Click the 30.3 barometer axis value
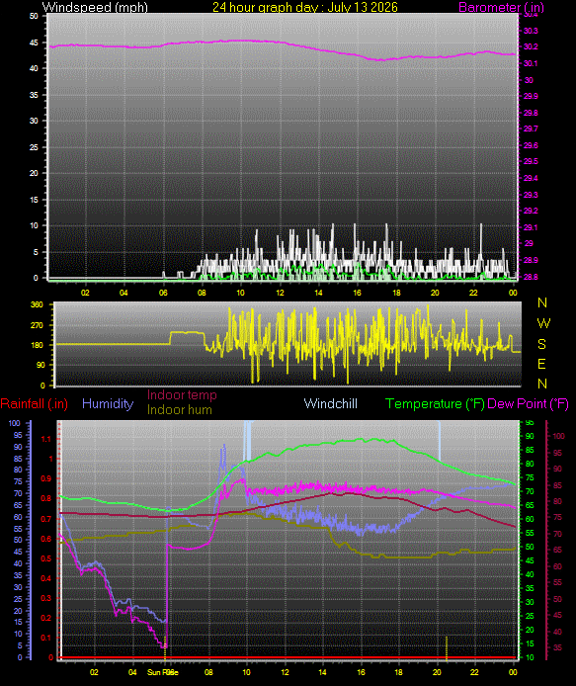 (531, 31)
